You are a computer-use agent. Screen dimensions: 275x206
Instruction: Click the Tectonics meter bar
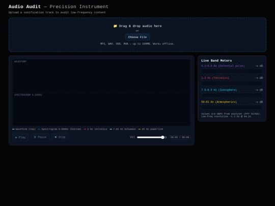[232, 83]
